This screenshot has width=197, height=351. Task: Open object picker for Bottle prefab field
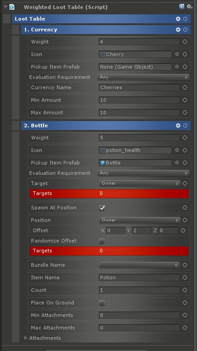(177, 163)
